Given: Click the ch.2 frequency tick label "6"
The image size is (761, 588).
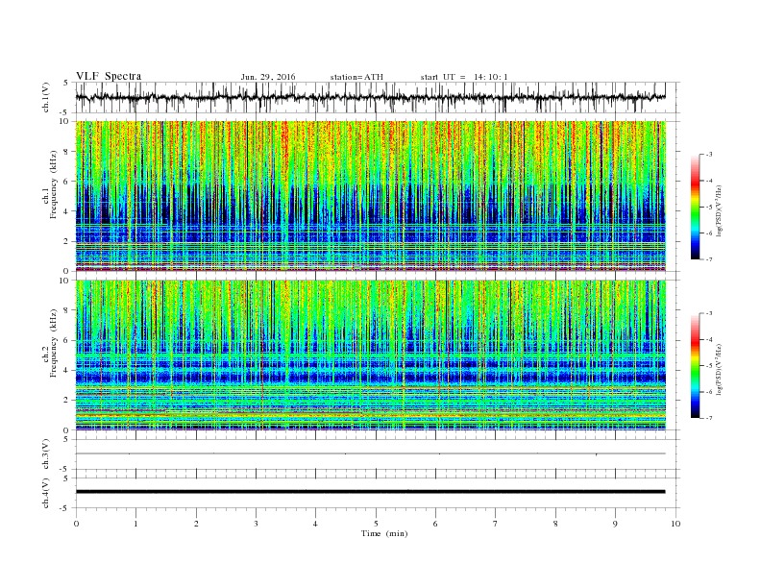Looking at the screenshot, I should coord(67,340).
